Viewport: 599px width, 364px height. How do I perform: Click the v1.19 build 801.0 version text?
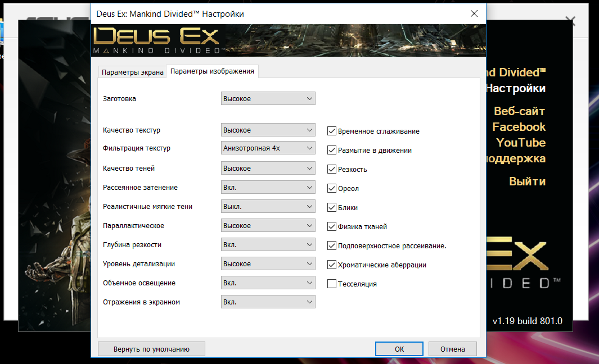[x=527, y=321]
